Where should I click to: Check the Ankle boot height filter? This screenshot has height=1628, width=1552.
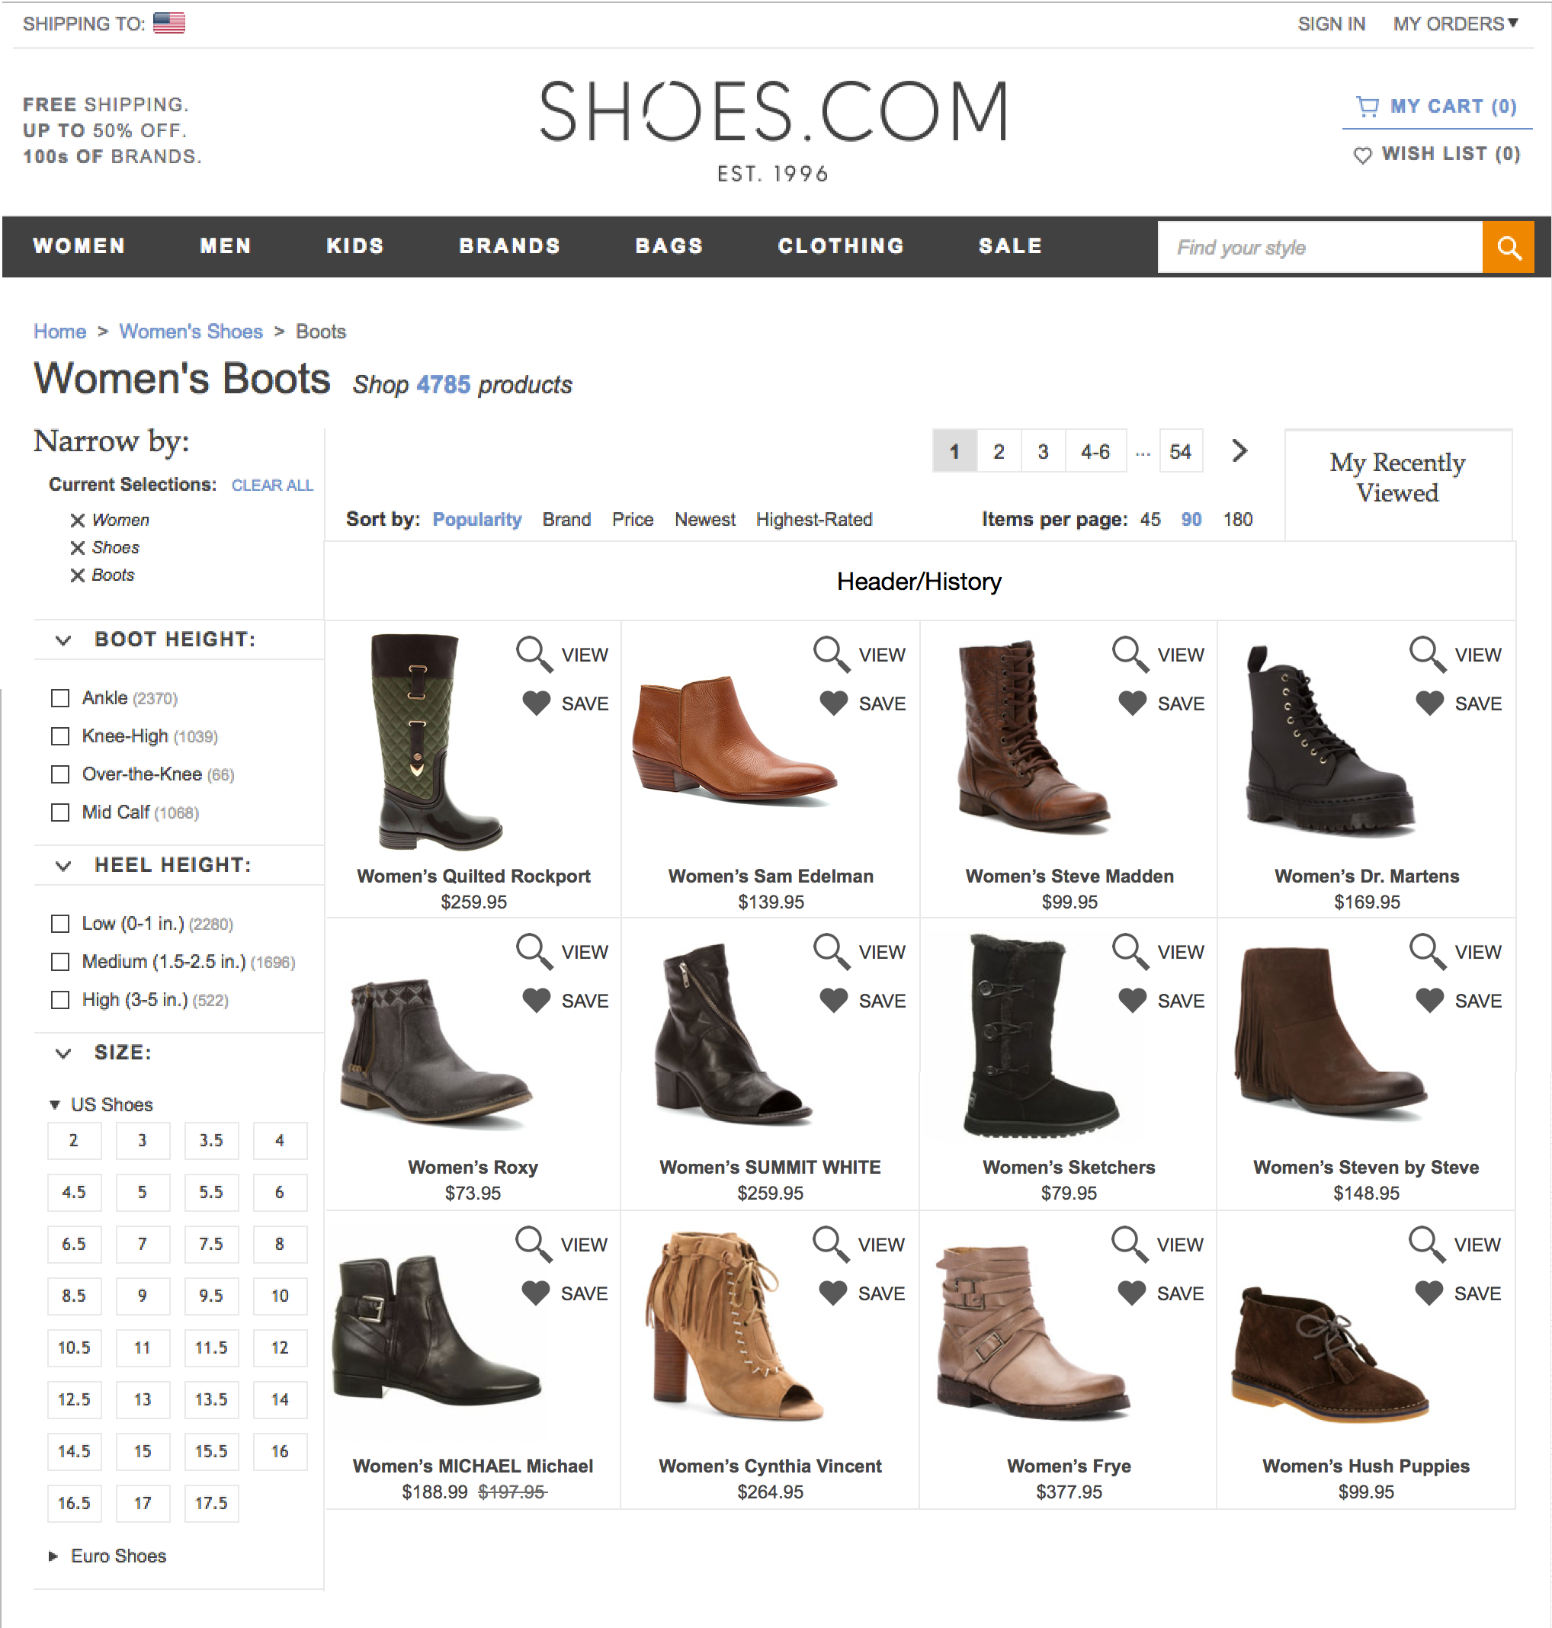[60, 697]
